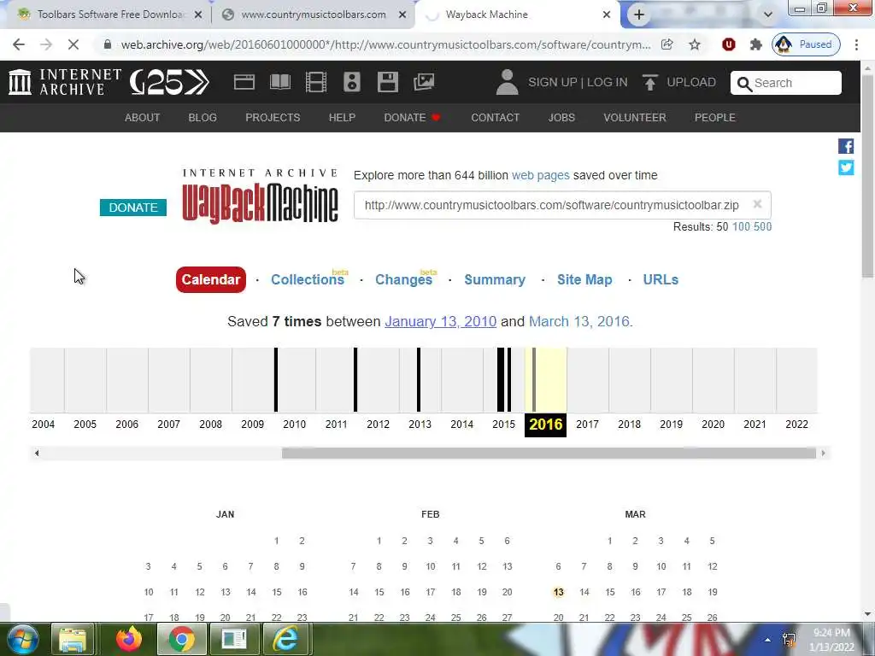875x656 pixels.
Task: Open File Explorer folder on taskbar
Action: click(73, 639)
